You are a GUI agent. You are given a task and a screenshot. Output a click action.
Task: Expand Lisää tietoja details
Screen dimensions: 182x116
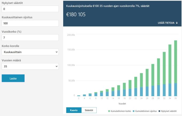coord(168,23)
